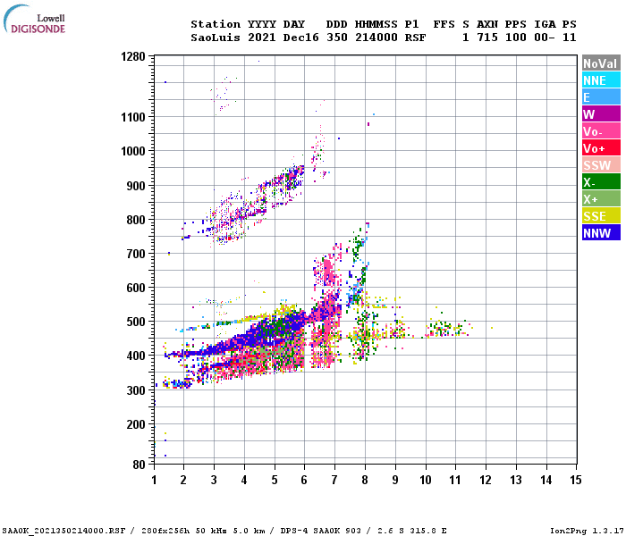Click the 600 height axis label

pos(136,288)
